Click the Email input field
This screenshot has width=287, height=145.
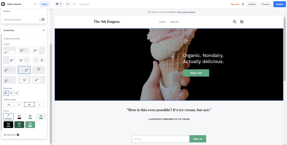click(x=161, y=139)
